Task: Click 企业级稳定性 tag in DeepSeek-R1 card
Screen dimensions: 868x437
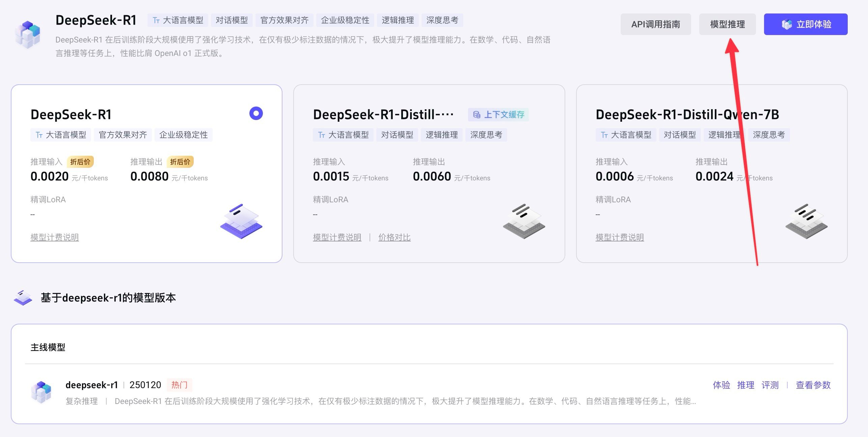Action: point(184,135)
